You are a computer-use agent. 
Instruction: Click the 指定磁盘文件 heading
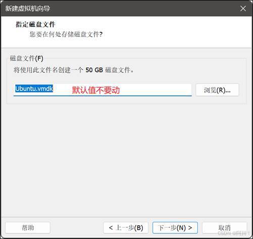[35, 24]
